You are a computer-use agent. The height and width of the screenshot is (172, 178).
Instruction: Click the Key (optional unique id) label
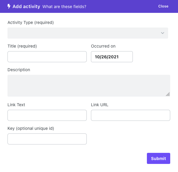click(31, 128)
